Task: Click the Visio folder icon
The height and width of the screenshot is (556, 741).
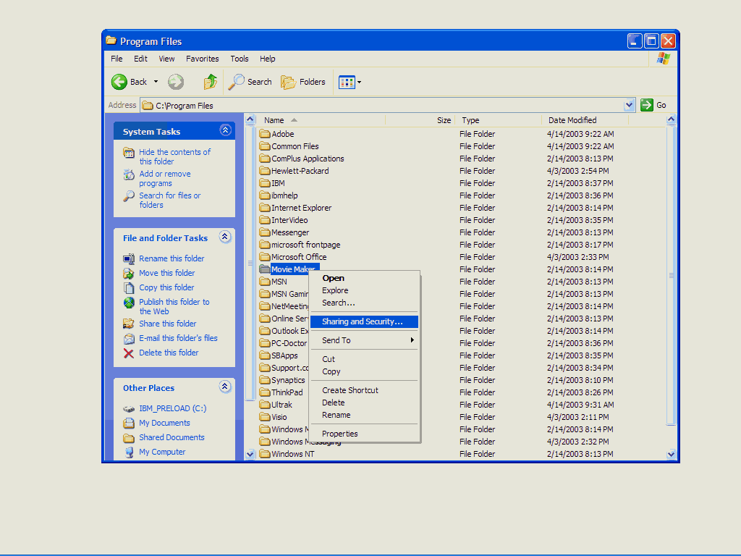Action: point(265,416)
